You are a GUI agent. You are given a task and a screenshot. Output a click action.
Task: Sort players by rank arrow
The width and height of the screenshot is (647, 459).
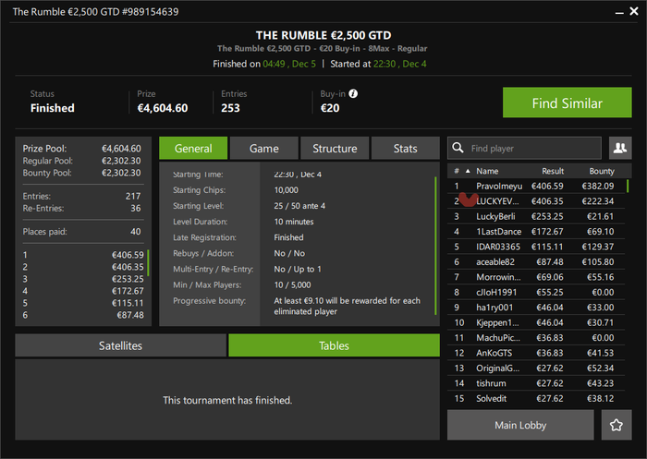click(x=468, y=171)
